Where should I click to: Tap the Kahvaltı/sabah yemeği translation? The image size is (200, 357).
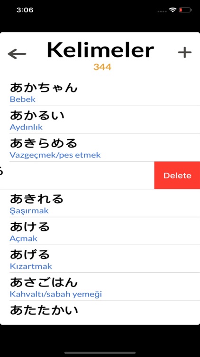56,294
